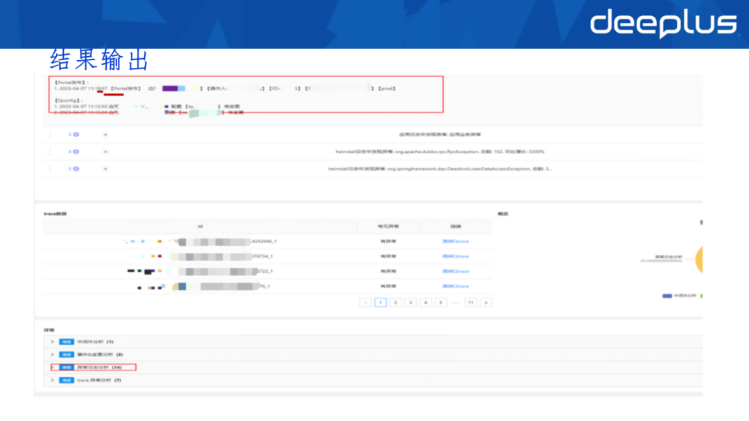Viewport: 749px width, 421px height.
Task: Open 跳转Qtrace link for id ending 76_1
Action: click(456, 286)
